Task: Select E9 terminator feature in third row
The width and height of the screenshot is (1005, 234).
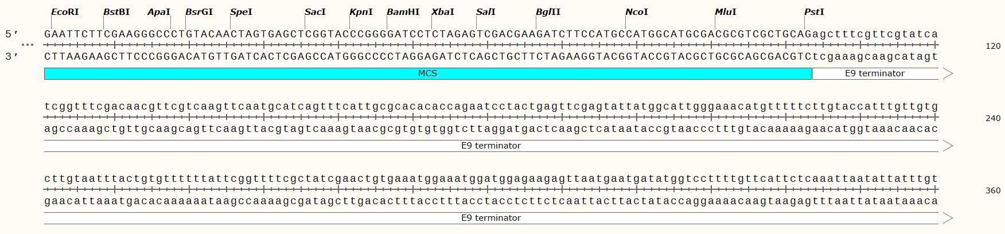Action: point(498,218)
